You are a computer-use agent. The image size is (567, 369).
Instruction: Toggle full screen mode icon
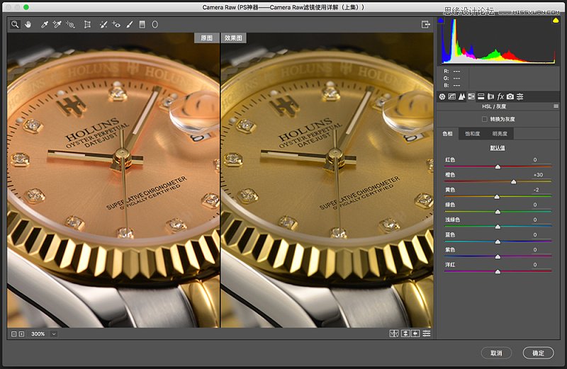426,25
